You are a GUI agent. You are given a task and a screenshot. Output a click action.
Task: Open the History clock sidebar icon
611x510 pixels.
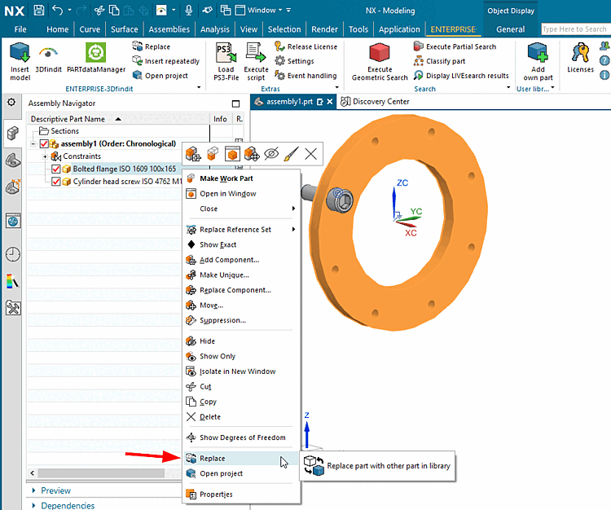pyautogui.click(x=13, y=254)
